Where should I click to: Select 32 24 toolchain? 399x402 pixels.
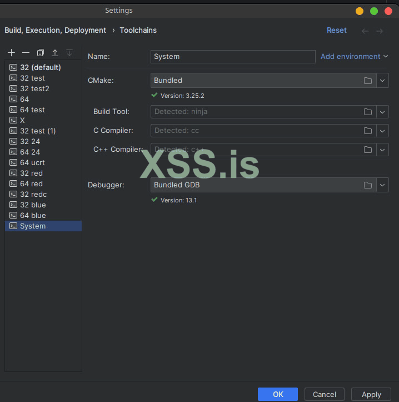(43, 142)
